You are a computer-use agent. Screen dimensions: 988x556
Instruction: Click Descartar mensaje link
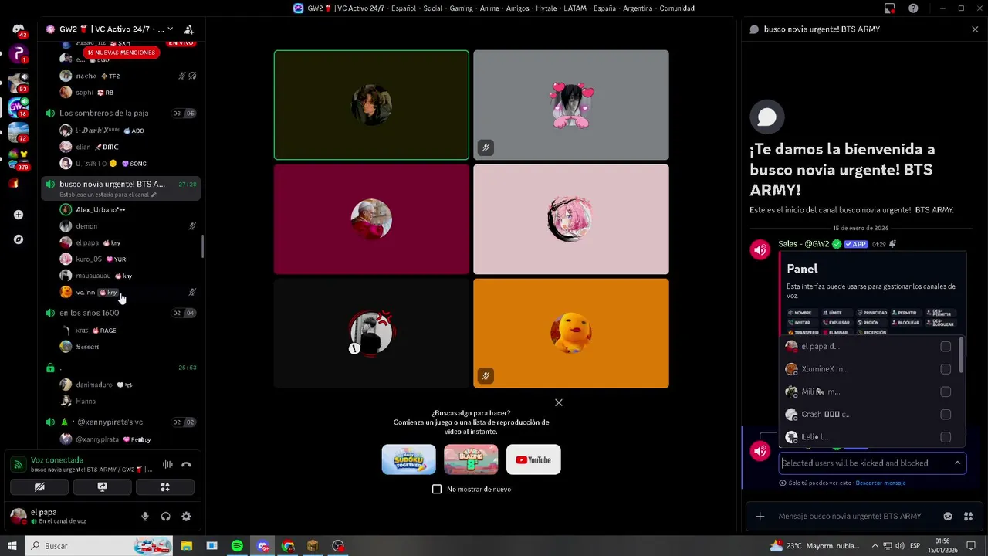881,483
